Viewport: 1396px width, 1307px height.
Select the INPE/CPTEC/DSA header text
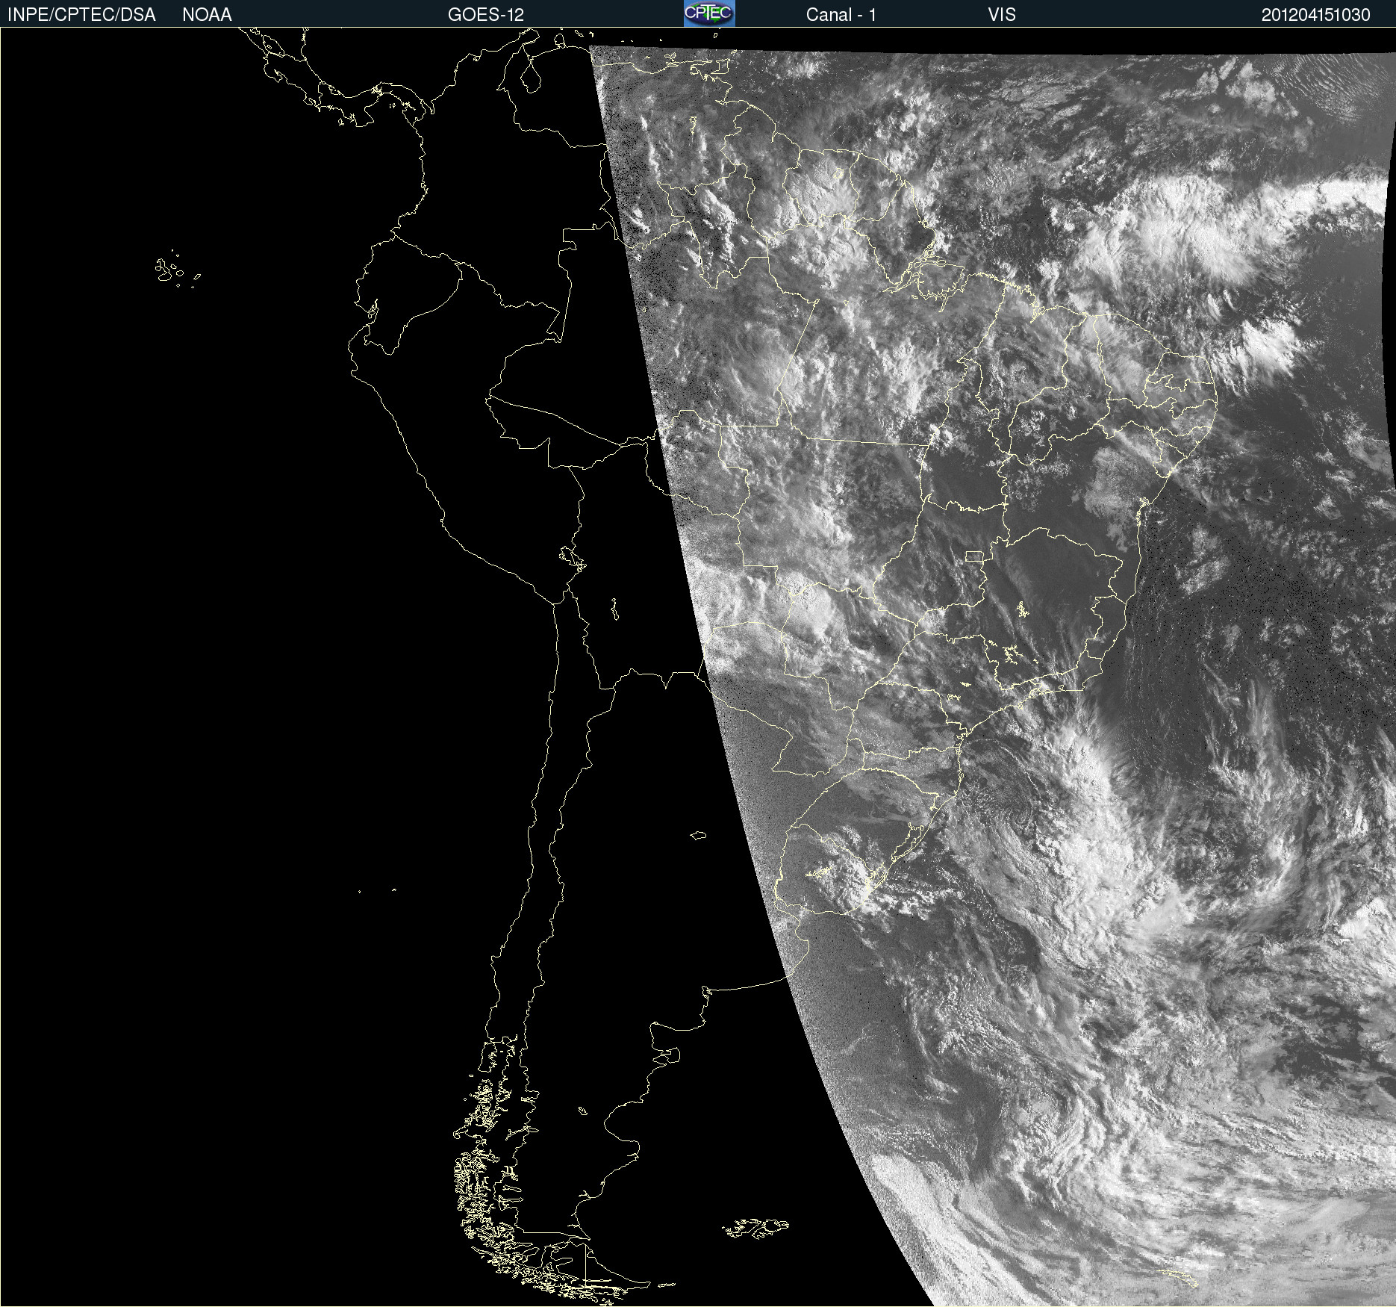pos(81,15)
